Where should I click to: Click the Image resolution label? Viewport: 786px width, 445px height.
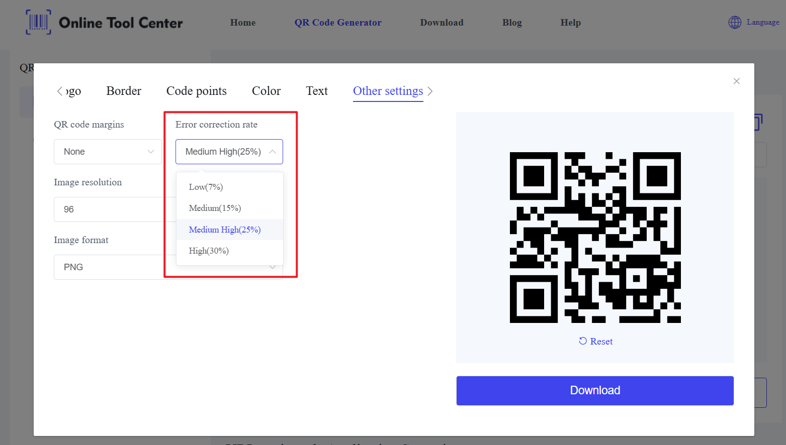pyautogui.click(x=88, y=182)
